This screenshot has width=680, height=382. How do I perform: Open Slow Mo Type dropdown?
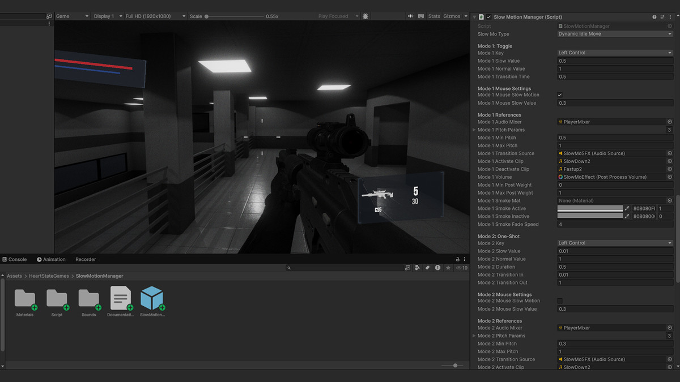(615, 34)
